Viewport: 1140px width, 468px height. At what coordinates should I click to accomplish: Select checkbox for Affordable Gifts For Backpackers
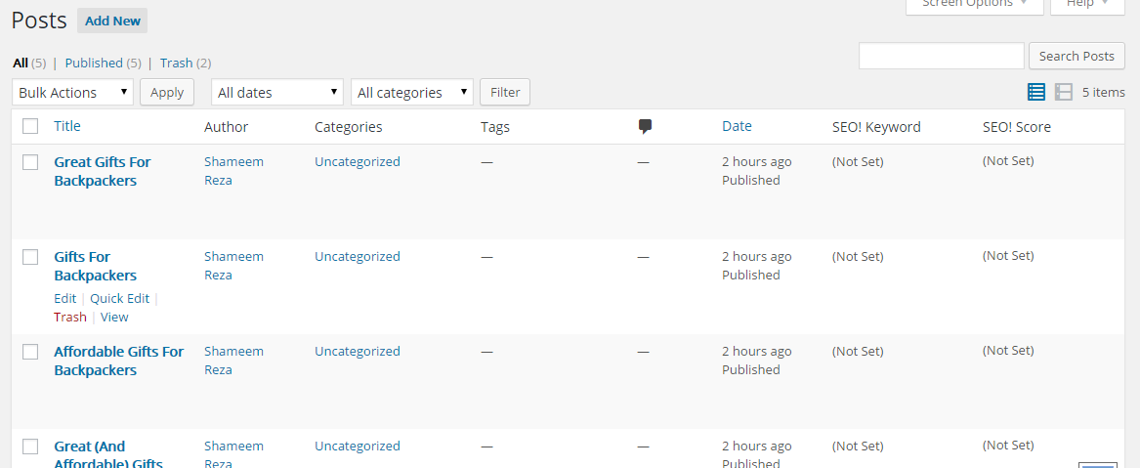click(30, 352)
